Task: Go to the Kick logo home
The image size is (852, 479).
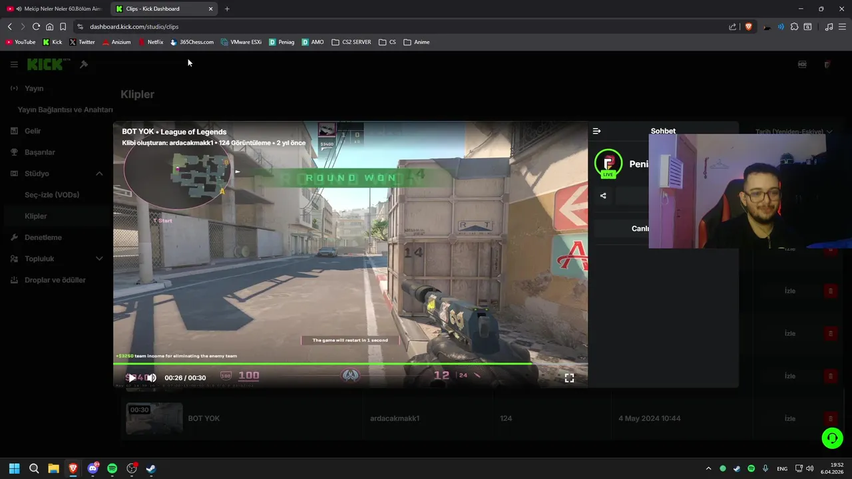Action: click(45, 65)
